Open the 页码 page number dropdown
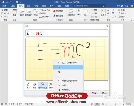Screen dimensions: 134x106 click(x=95, y=17)
